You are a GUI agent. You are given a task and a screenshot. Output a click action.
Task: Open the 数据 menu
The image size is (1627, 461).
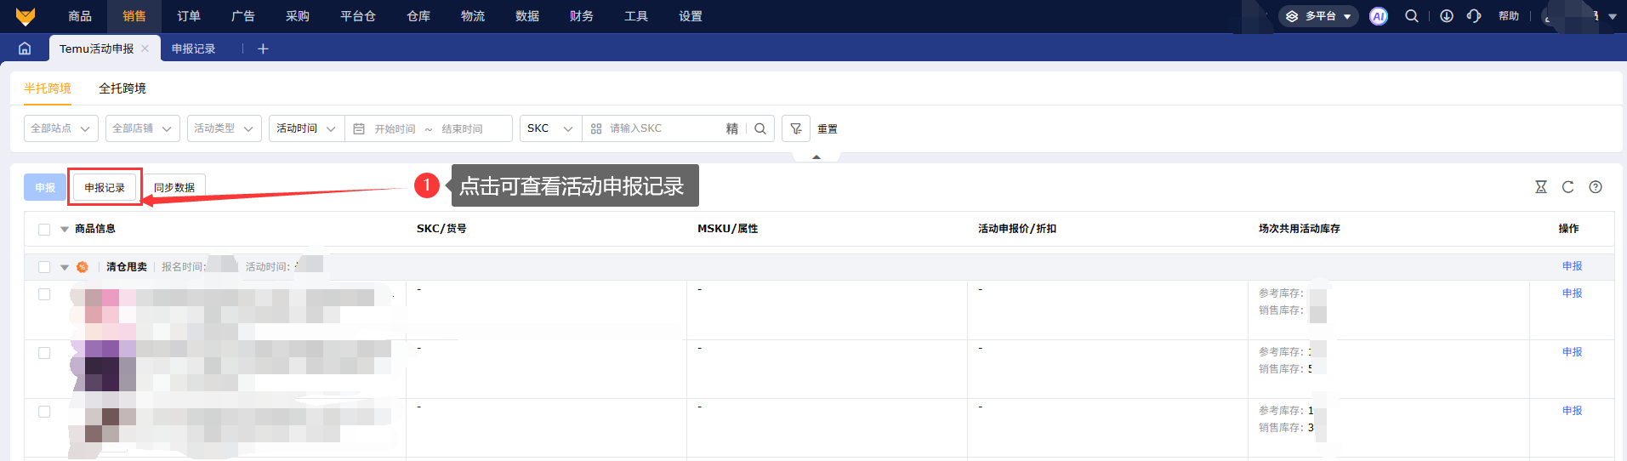coord(527,16)
